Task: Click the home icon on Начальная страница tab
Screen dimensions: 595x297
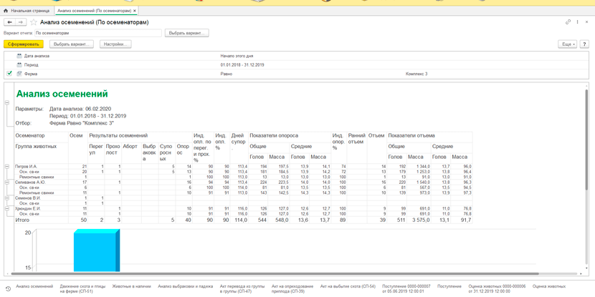Action: tap(6, 10)
